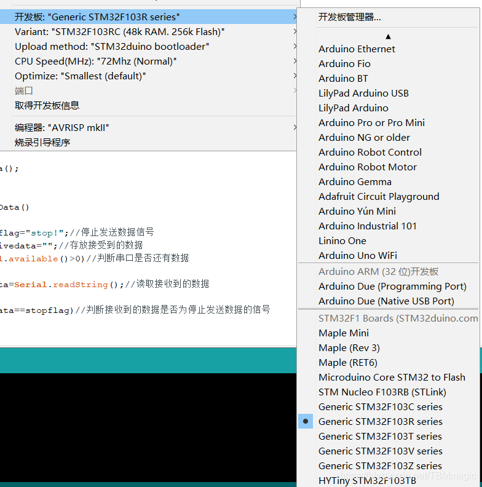Select LilyPad Arduino board
This screenshot has height=487, width=482.
388,108
